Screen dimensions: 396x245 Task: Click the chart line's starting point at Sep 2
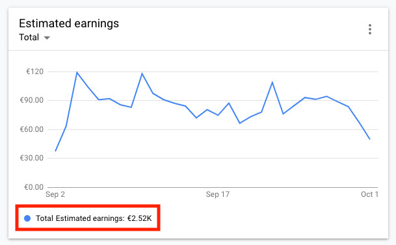click(x=55, y=151)
